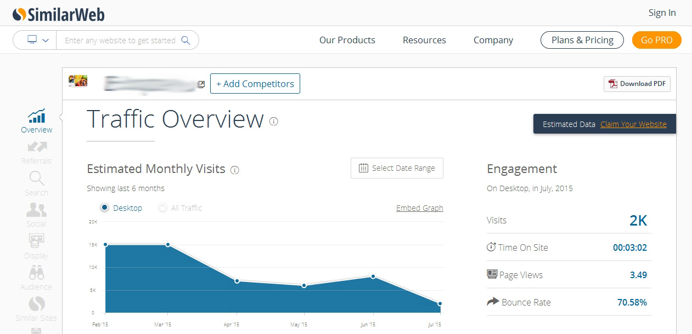The height and width of the screenshot is (334, 692).
Task: Click the 2K visits value
Action: 638,221
